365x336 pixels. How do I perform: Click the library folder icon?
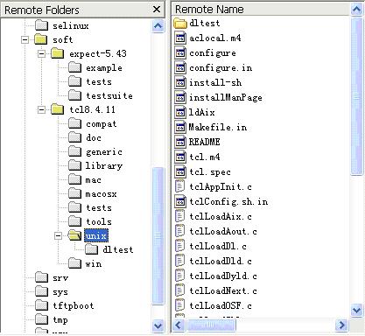pos(75,165)
